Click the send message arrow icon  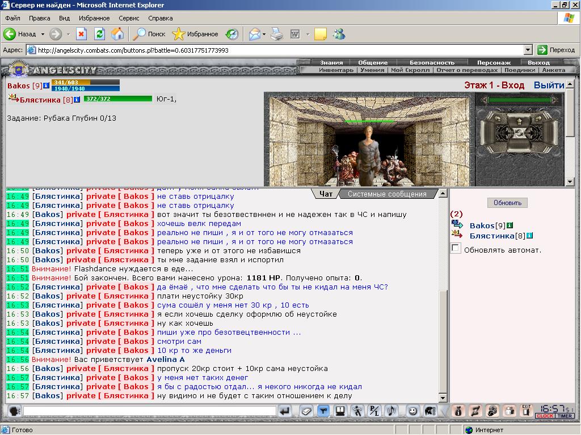pos(285,411)
